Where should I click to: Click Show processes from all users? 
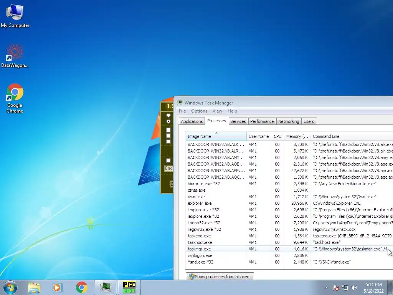tap(220, 277)
